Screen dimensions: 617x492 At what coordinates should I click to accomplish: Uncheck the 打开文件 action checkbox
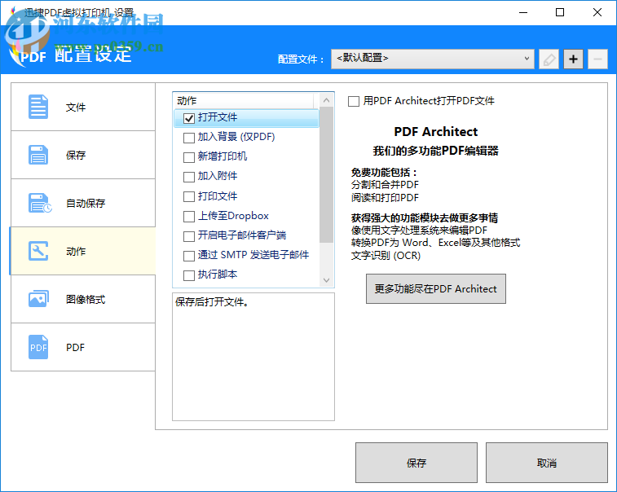pos(189,118)
